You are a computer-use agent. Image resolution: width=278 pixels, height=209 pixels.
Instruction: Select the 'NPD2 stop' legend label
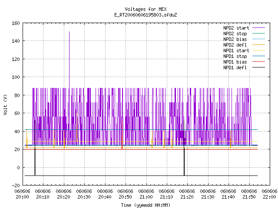click(235, 34)
